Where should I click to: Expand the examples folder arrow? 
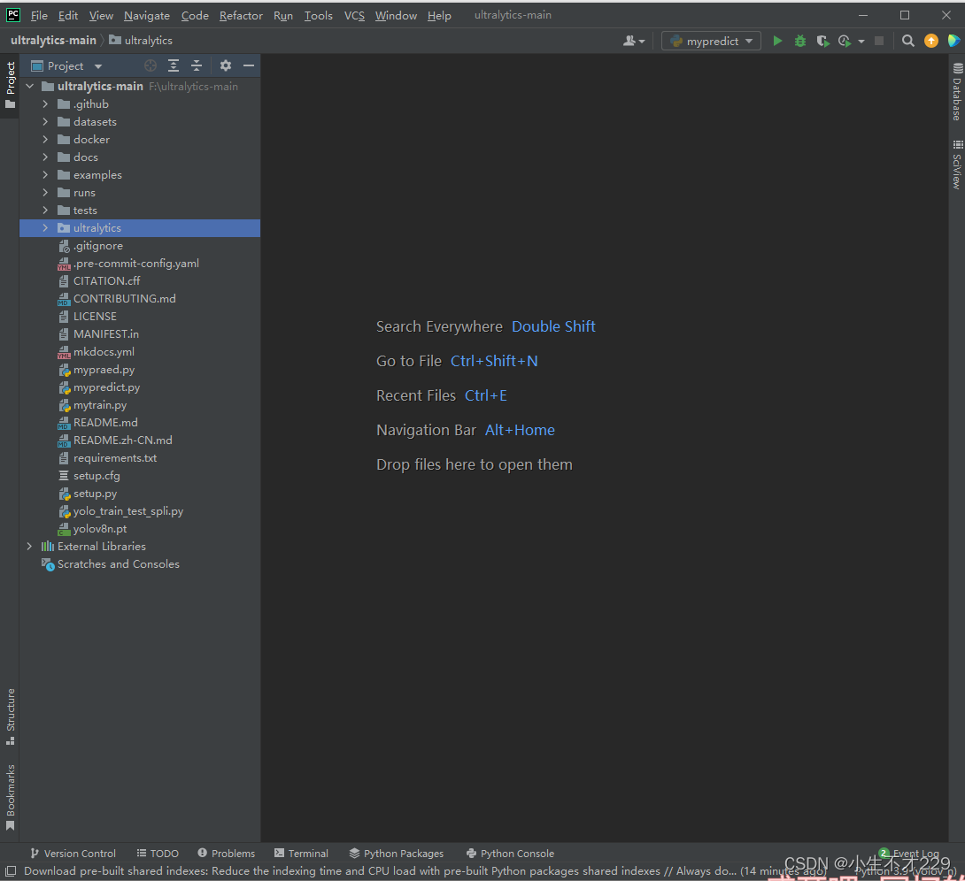tap(45, 175)
